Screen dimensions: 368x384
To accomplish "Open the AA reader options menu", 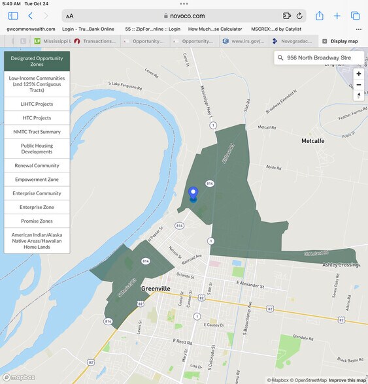I will (x=70, y=16).
